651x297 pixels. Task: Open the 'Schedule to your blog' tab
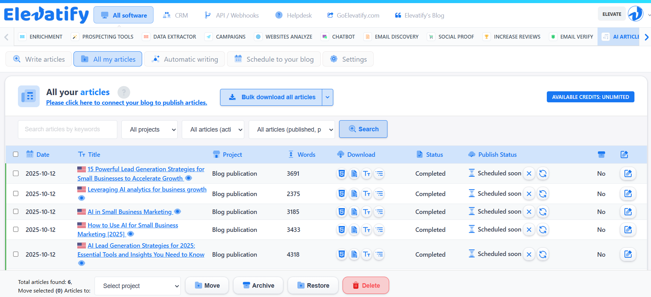point(274,59)
